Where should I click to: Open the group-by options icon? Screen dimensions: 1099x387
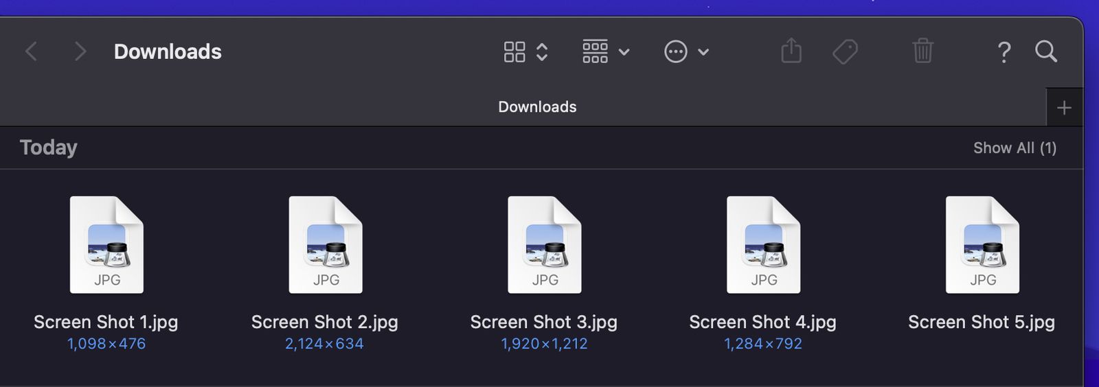coord(595,51)
